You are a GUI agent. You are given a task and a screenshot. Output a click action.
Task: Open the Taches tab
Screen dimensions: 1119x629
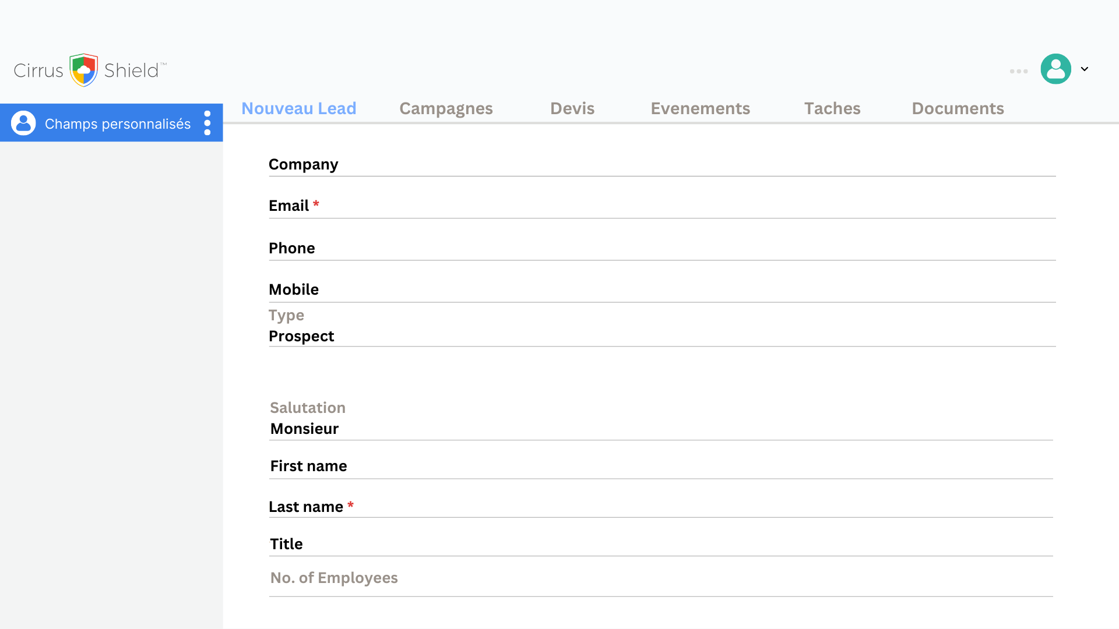point(832,108)
